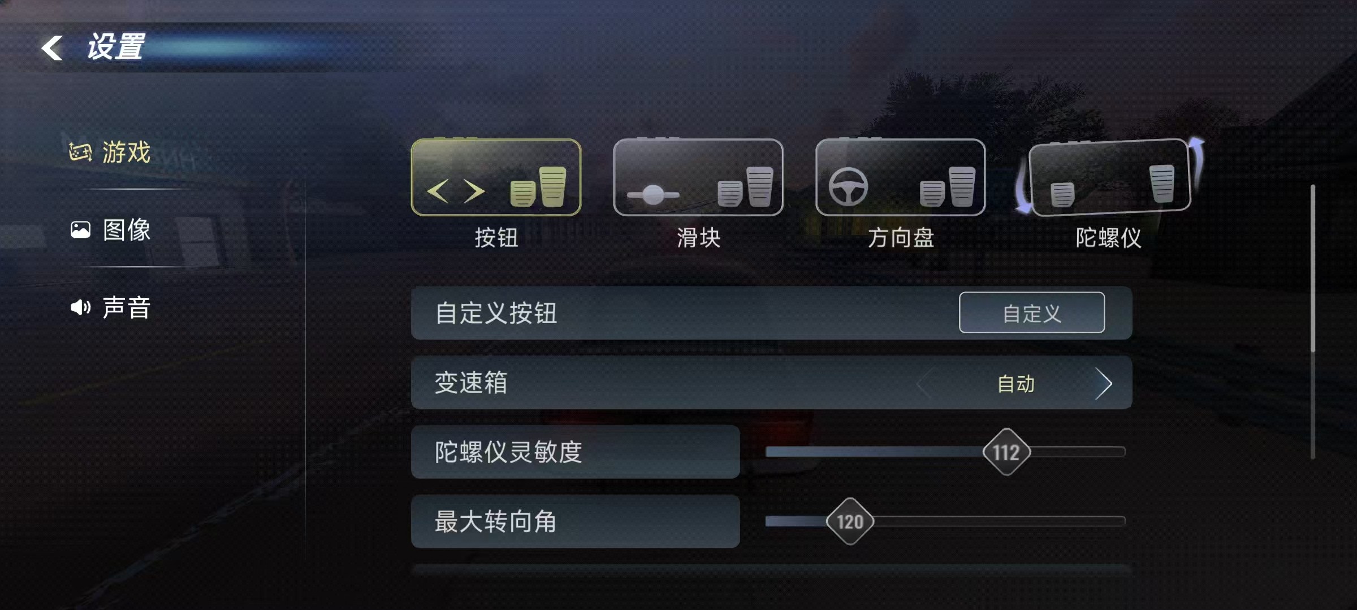1357x610 pixels.
Task: Click the settings list vertical scrollbar
Action: pyautogui.click(x=1313, y=322)
